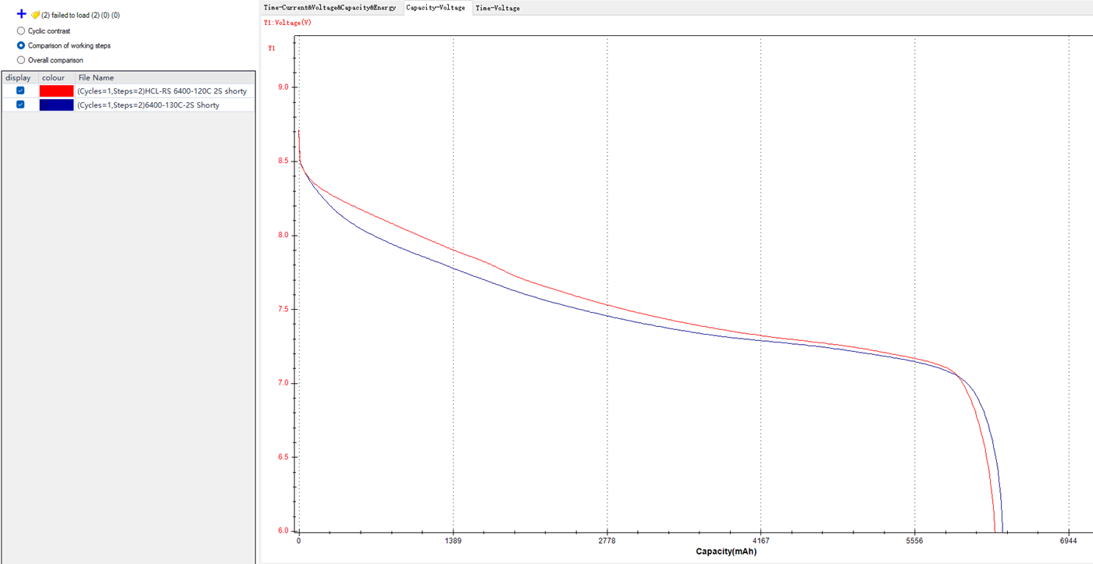Choose the Overall comparison radio button

tap(21, 60)
